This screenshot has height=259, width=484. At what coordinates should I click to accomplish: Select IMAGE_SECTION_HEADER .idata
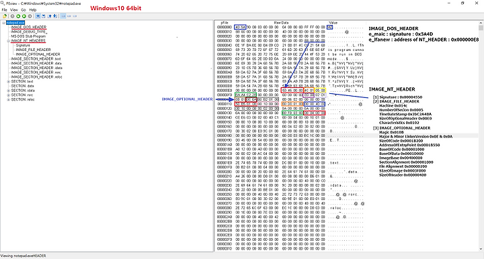37,68
